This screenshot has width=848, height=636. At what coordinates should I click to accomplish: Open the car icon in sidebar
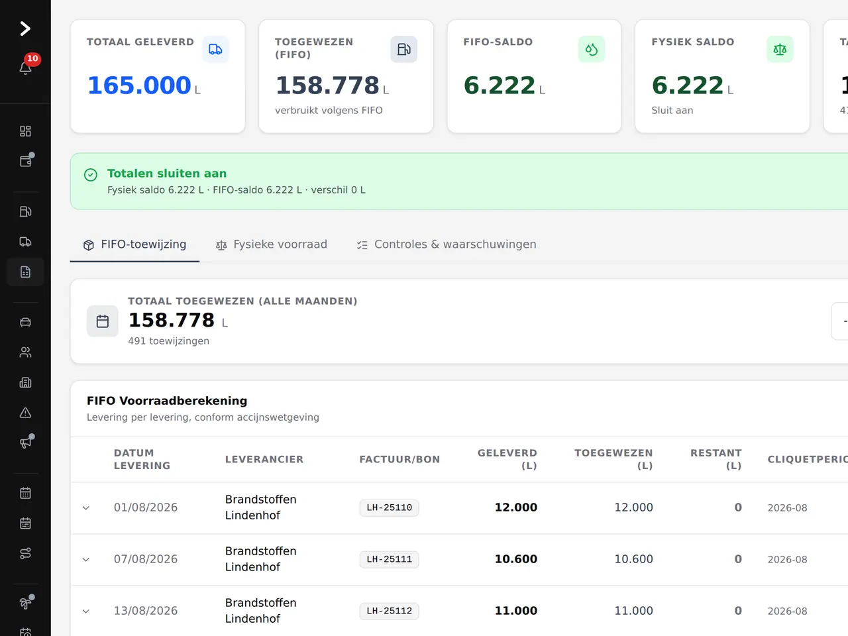click(25, 322)
